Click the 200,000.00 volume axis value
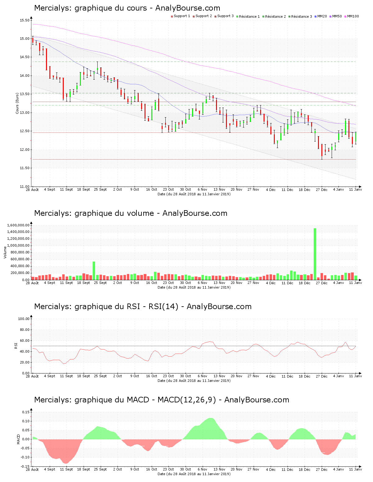373x482 pixels. tap(20, 273)
